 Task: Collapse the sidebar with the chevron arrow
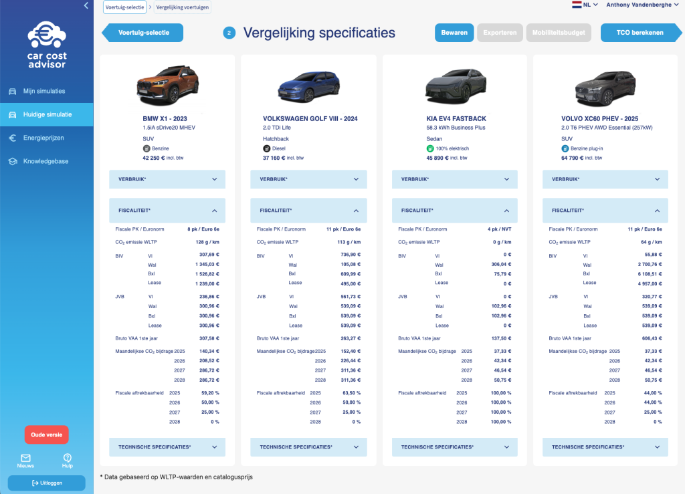coord(86,5)
